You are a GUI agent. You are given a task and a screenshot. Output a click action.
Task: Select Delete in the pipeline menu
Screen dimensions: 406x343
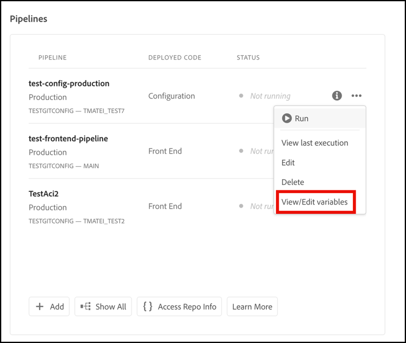coord(293,182)
